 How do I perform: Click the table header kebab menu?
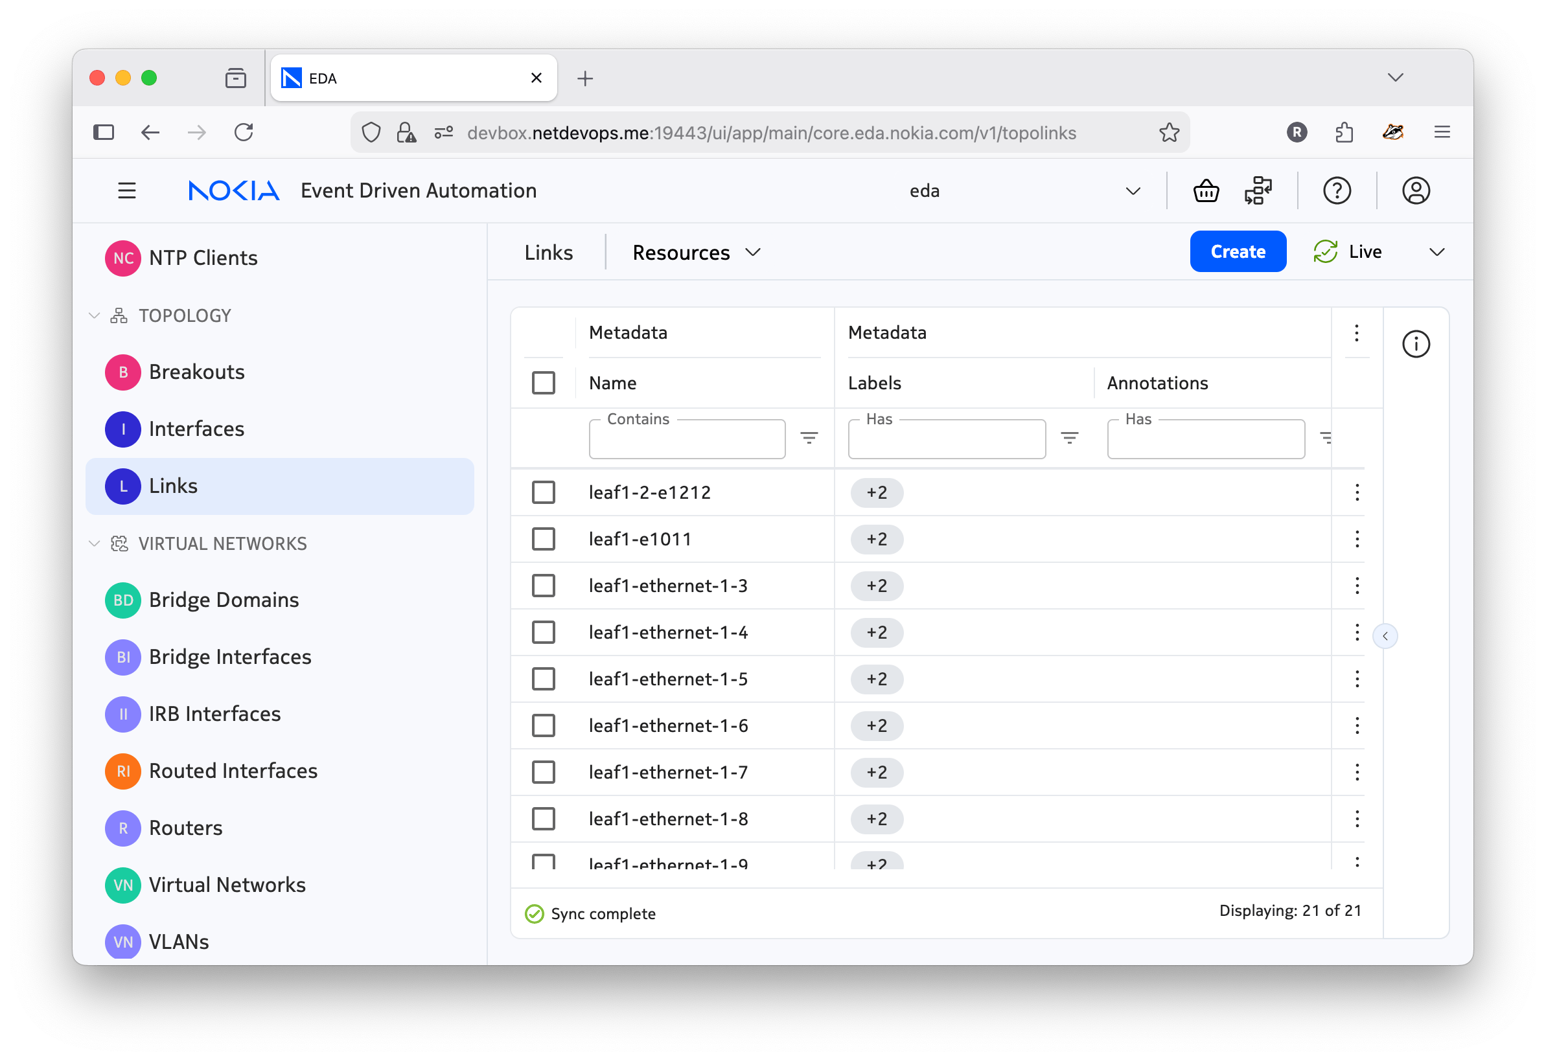1356,332
